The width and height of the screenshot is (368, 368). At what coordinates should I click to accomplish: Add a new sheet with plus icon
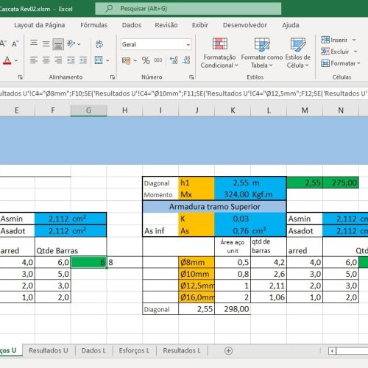pos(228,350)
